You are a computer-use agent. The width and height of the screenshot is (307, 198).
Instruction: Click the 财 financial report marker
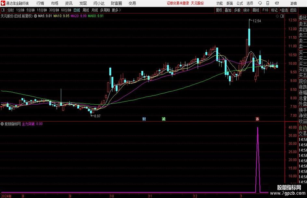(x=144, y=119)
